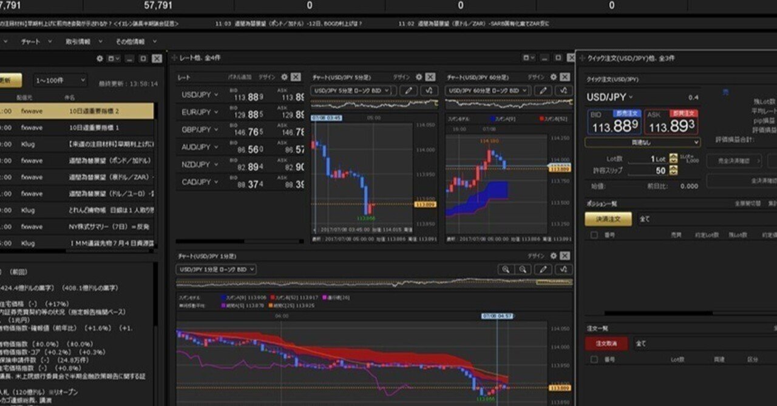The width and height of the screenshot is (777, 406).
Task: Zoom out on the 1-minute chart
Action: (x=523, y=269)
